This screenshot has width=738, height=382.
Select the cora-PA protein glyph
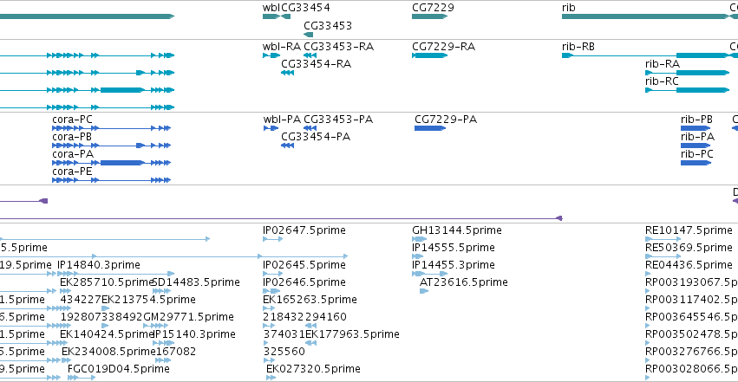pyautogui.click(x=112, y=163)
